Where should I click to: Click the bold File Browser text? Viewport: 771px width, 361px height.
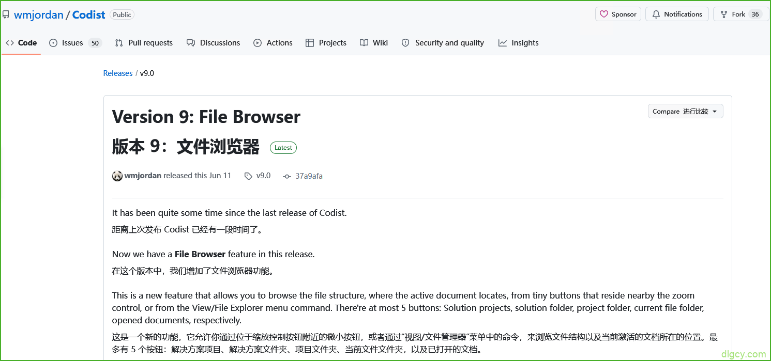tap(200, 254)
